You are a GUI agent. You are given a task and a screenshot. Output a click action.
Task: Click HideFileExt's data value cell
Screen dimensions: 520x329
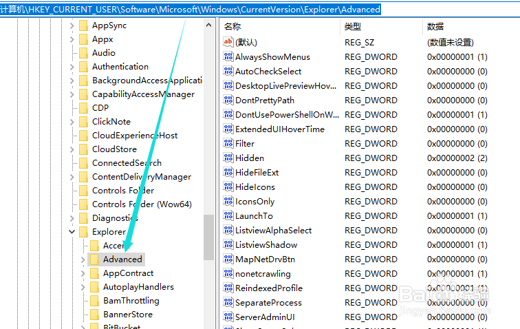pyautogui.click(x=457, y=173)
